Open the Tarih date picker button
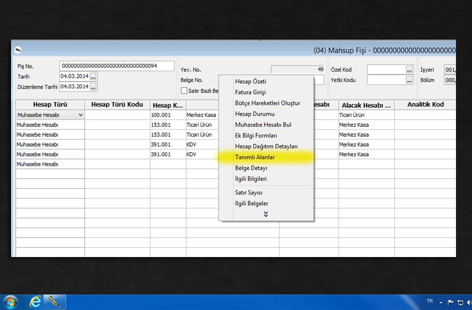 coord(93,76)
